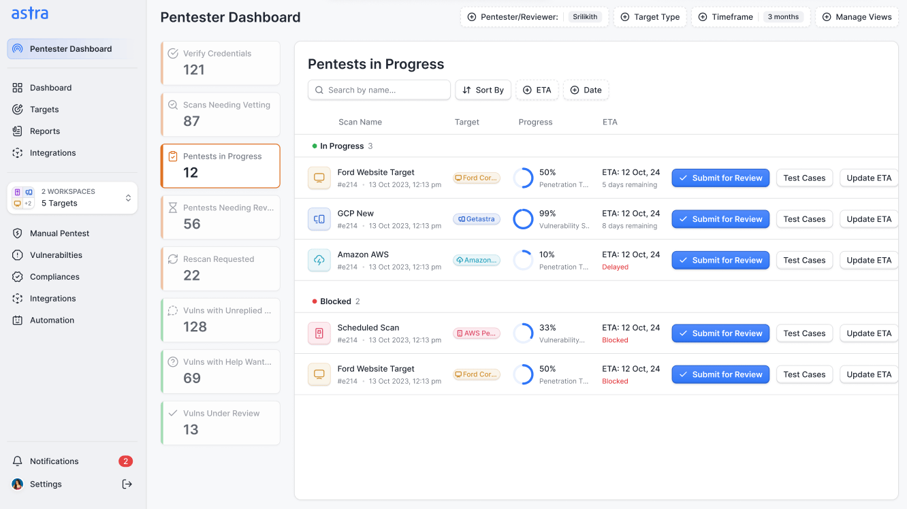Screen dimensions: 907x509
Task: Open Integrations below Compliances
Action: tap(52, 299)
